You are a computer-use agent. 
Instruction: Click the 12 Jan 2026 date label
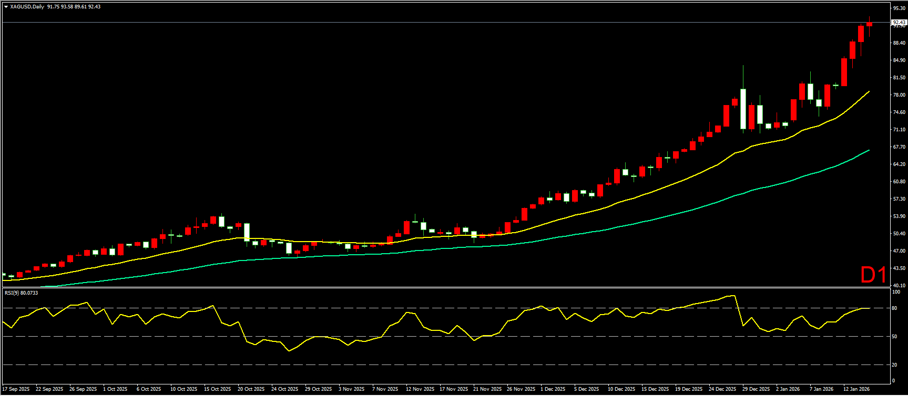[x=856, y=389]
